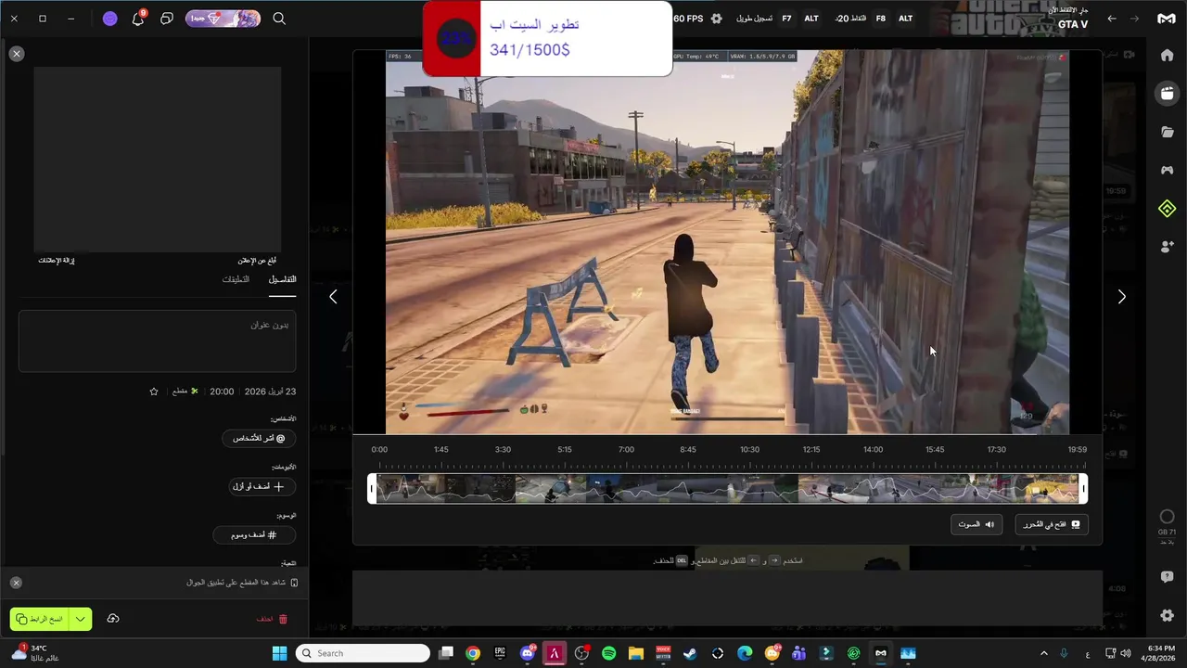Image resolution: width=1187 pixels, height=668 pixels.
Task: Show hidden system tray icons chevron
Action: pyautogui.click(x=1043, y=653)
